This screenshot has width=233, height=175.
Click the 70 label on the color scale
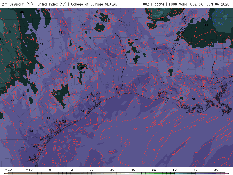pyautogui.click(x=195, y=170)
